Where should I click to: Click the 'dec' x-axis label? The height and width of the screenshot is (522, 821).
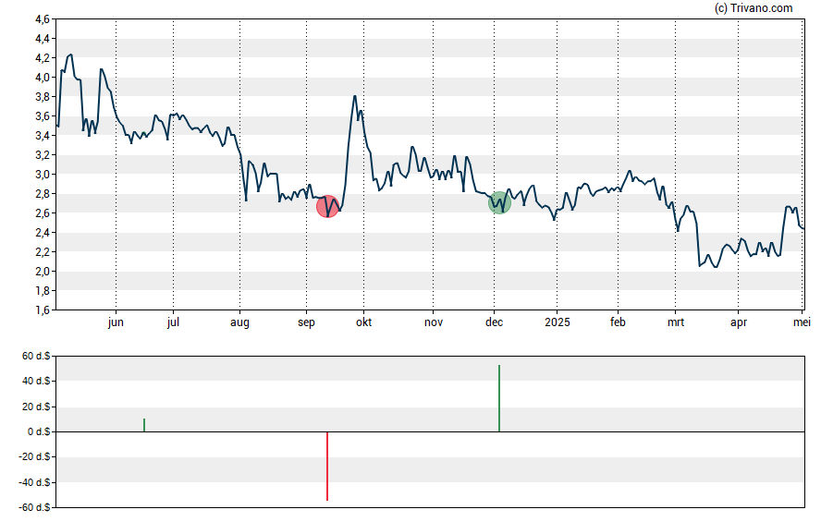tap(495, 322)
